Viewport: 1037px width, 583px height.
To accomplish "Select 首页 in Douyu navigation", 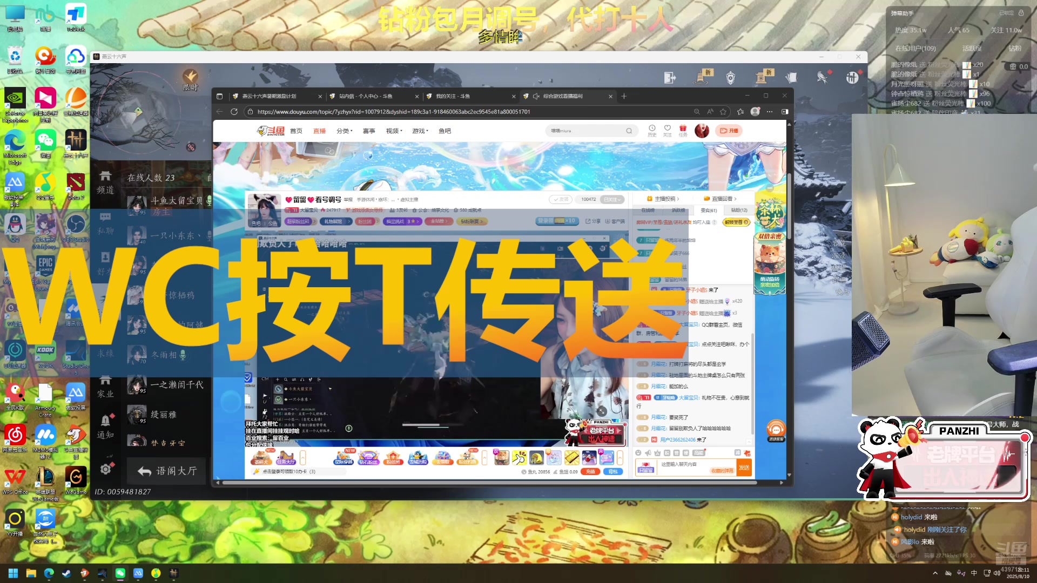I will click(296, 131).
